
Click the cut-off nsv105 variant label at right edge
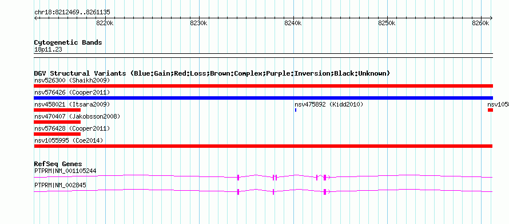pyautogui.click(x=498, y=104)
